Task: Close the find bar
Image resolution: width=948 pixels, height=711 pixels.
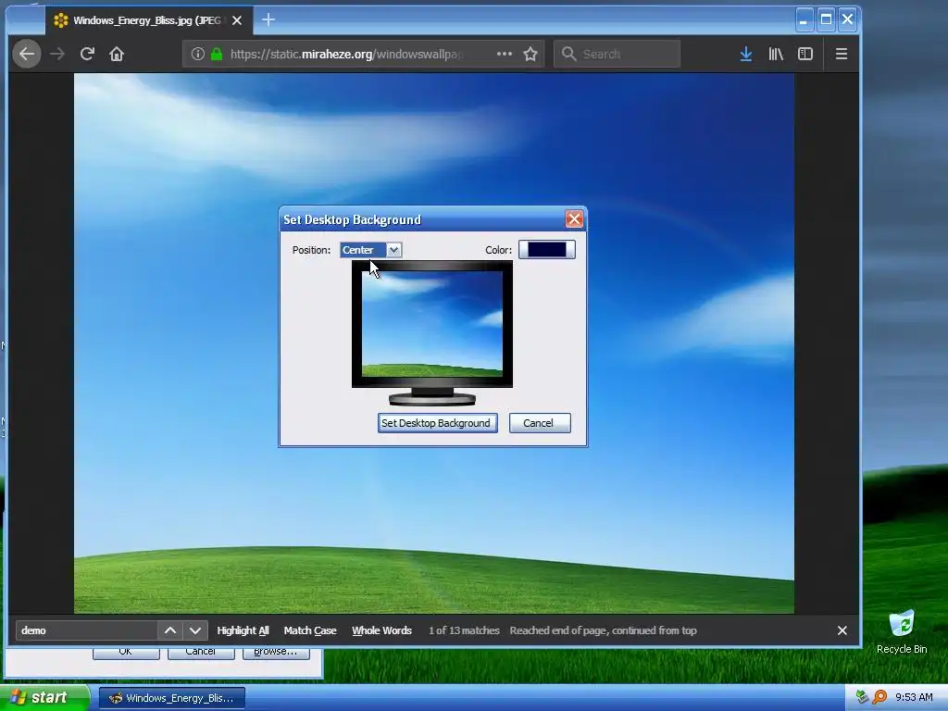Action: pyautogui.click(x=842, y=630)
